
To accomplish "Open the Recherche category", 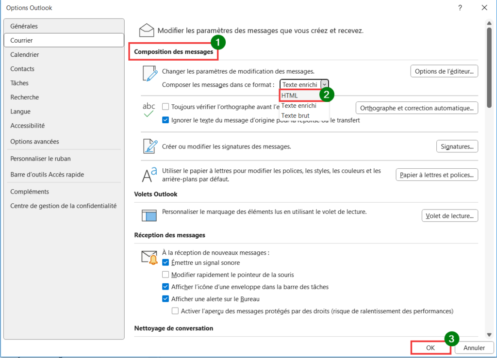I will pyautogui.click(x=64, y=98).
